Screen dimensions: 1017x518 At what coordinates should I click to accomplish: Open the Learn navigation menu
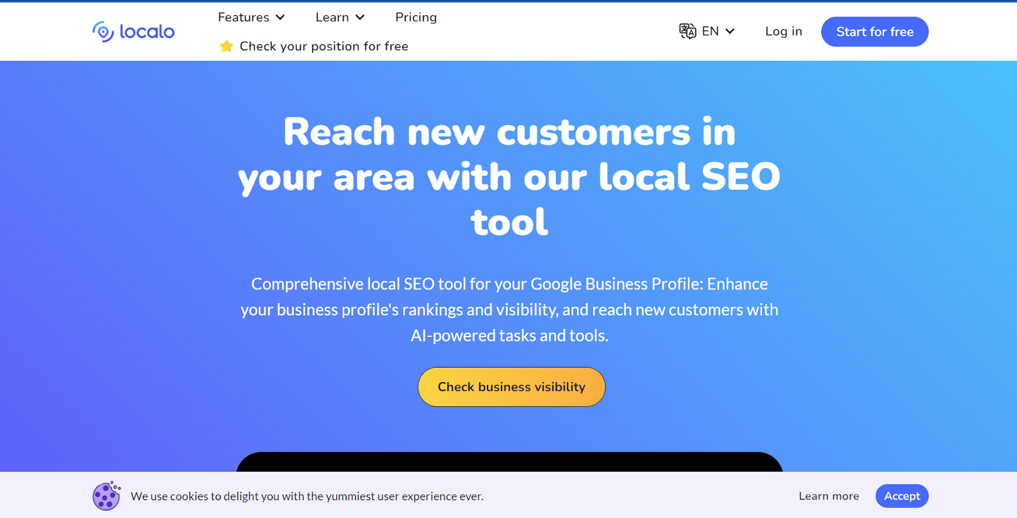tap(332, 17)
